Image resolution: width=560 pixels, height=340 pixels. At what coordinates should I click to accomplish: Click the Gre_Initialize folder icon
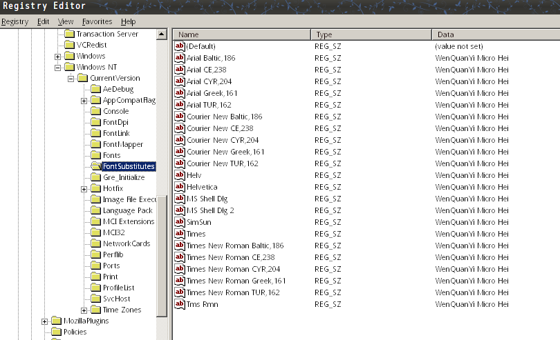95,177
